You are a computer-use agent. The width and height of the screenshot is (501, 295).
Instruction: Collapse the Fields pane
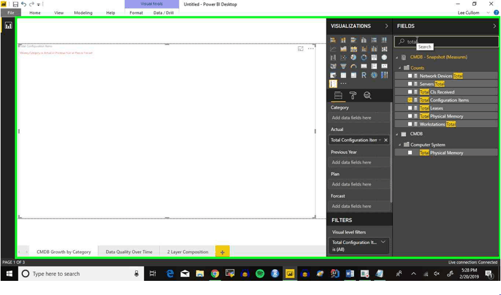[x=494, y=26]
